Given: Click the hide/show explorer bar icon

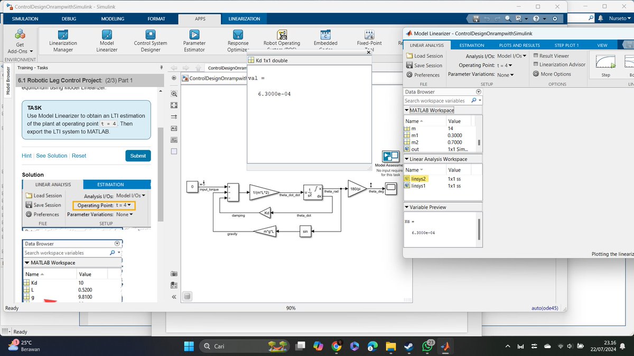Looking at the screenshot, I should pyautogui.click(x=174, y=79).
